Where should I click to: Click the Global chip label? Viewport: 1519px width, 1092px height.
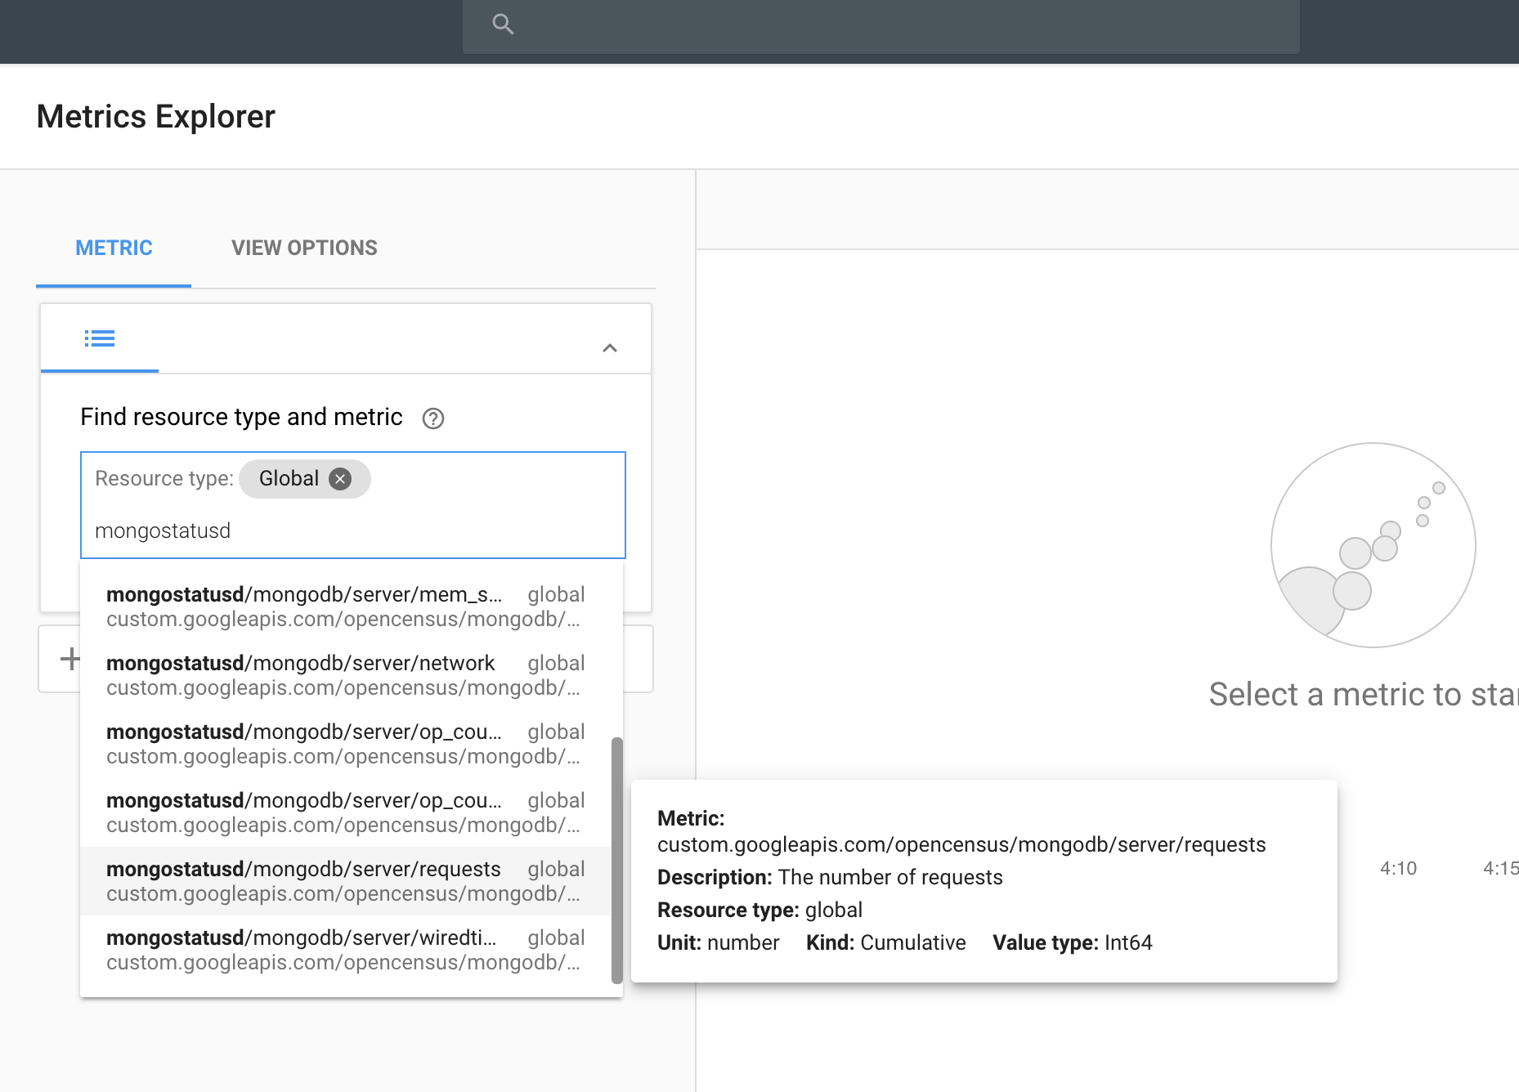coord(289,479)
